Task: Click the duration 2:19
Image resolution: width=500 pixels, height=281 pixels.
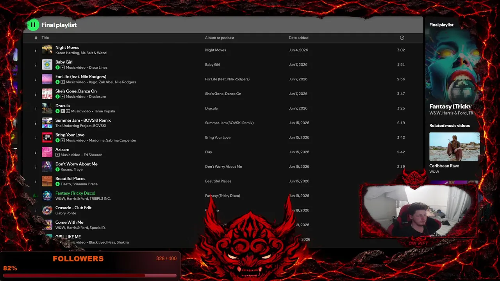Action: pos(401,123)
